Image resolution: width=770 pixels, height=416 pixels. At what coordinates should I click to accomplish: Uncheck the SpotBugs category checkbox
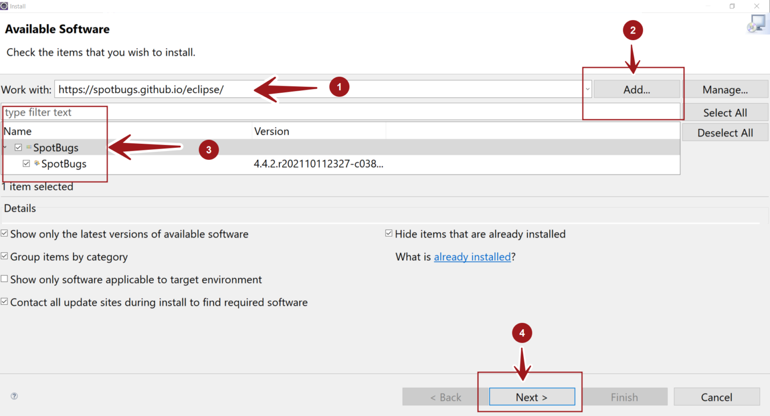[x=19, y=147]
